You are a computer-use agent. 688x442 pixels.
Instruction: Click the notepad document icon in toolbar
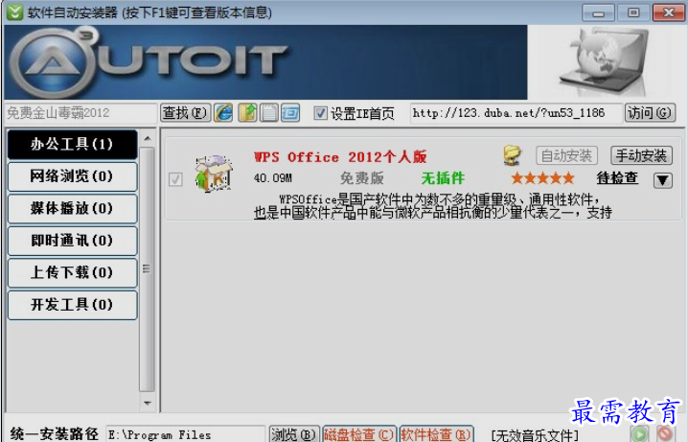[x=269, y=113]
